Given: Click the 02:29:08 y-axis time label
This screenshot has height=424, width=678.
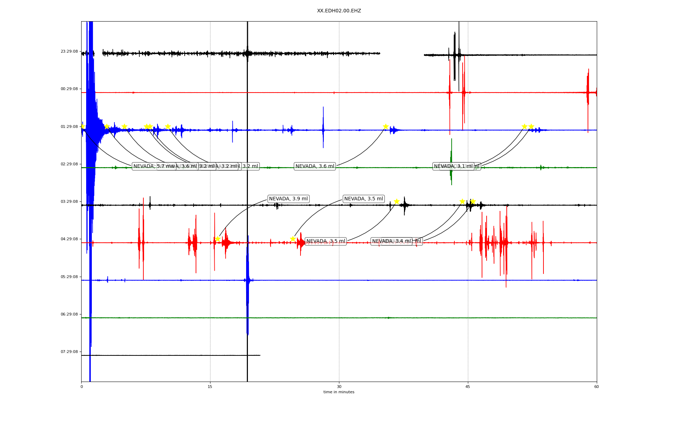Looking at the screenshot, I should [69, 164].
